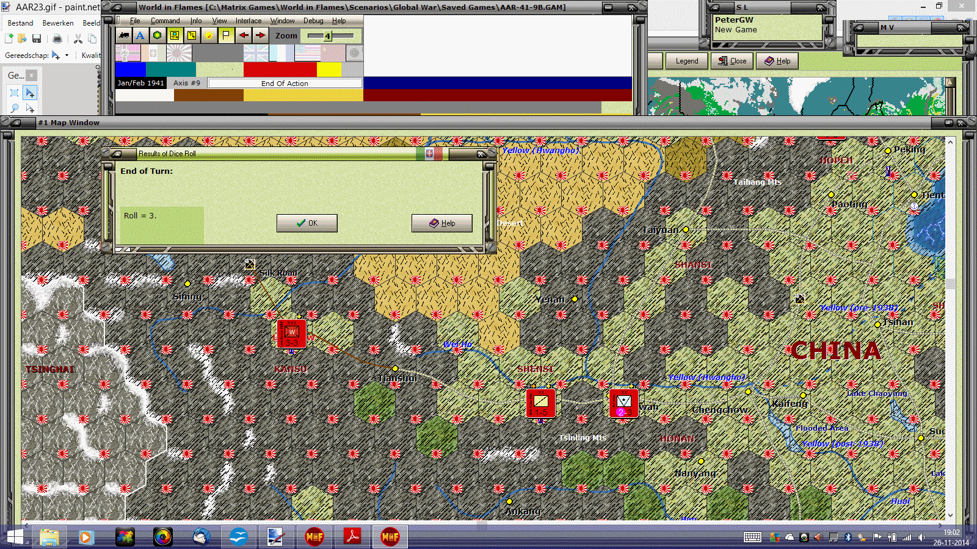This screenshot has height=549, width=977.
Task: Click the open file icon in paint.net
Action: click(x=23, y=38)
